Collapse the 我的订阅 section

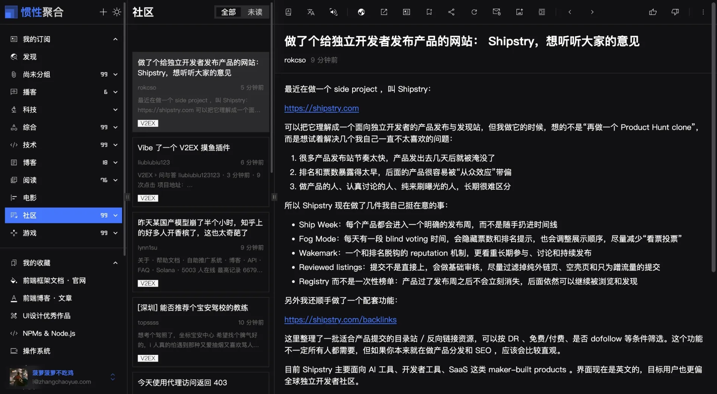[115, 39]
